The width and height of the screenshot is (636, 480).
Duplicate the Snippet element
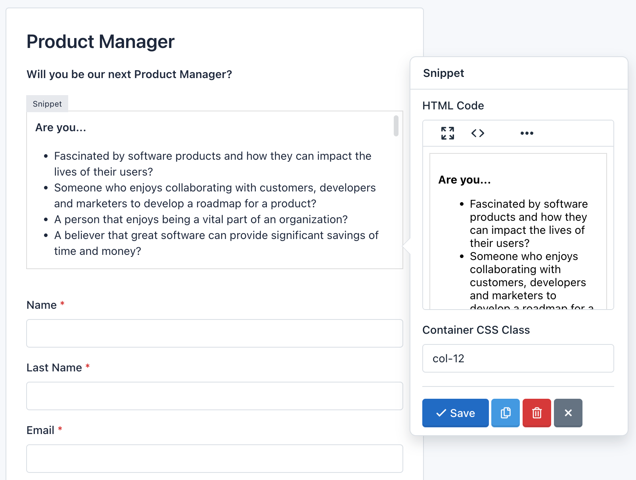click(505, 413)
